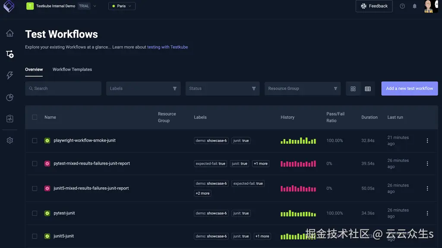This screenshot has height=248, width=442.
Task: Expand the organization switcher chevron
Action: tap(95, 6)
